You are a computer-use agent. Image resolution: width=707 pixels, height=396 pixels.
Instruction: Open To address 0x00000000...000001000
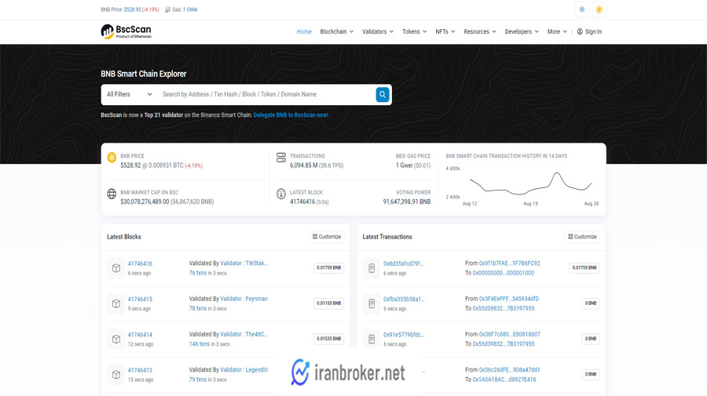[504, 273]
